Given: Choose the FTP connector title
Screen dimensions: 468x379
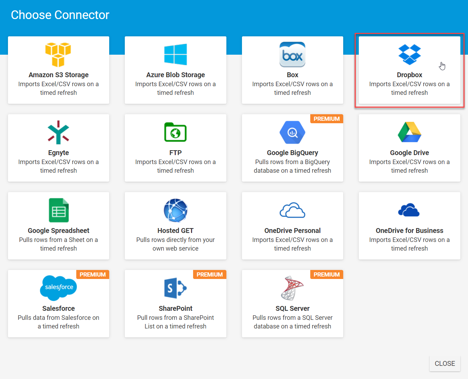Looking at the screenshot, I should tap(175, 153).
